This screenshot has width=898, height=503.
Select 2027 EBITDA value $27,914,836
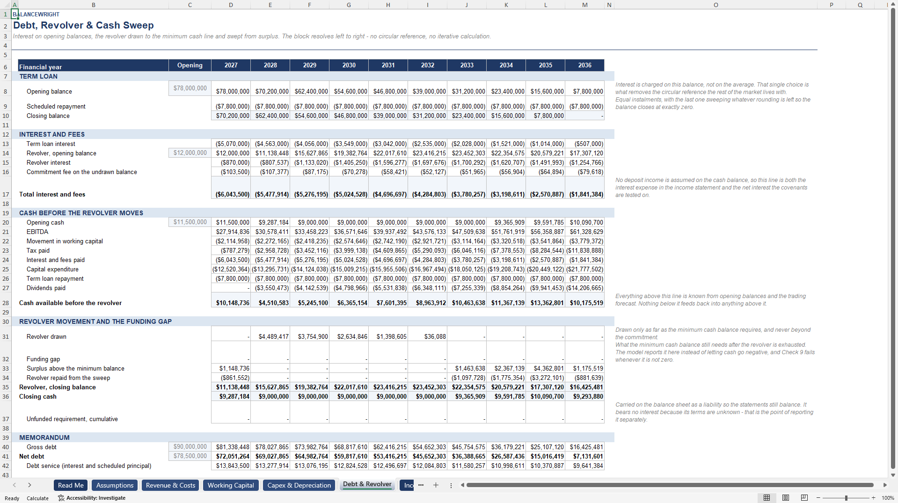coord(231,232)
